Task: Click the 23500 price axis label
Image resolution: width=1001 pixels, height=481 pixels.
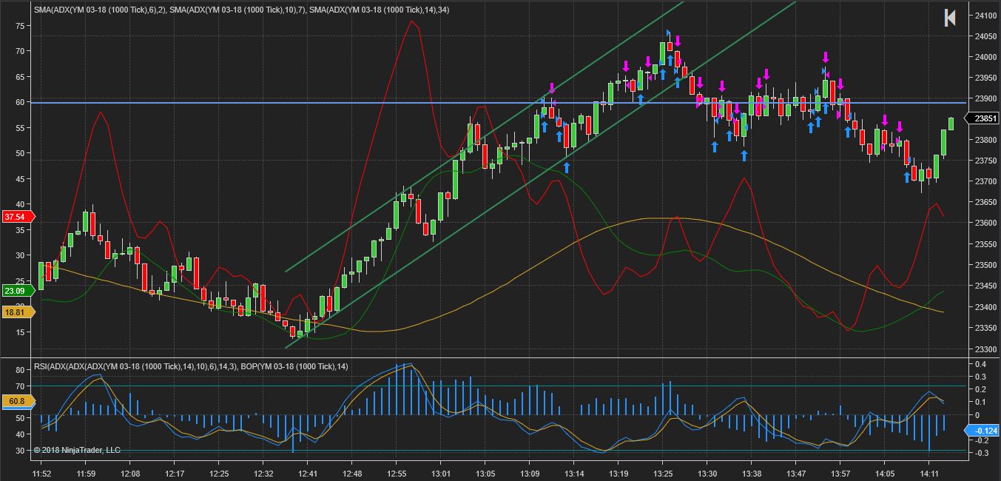Action: coord(986,265)
